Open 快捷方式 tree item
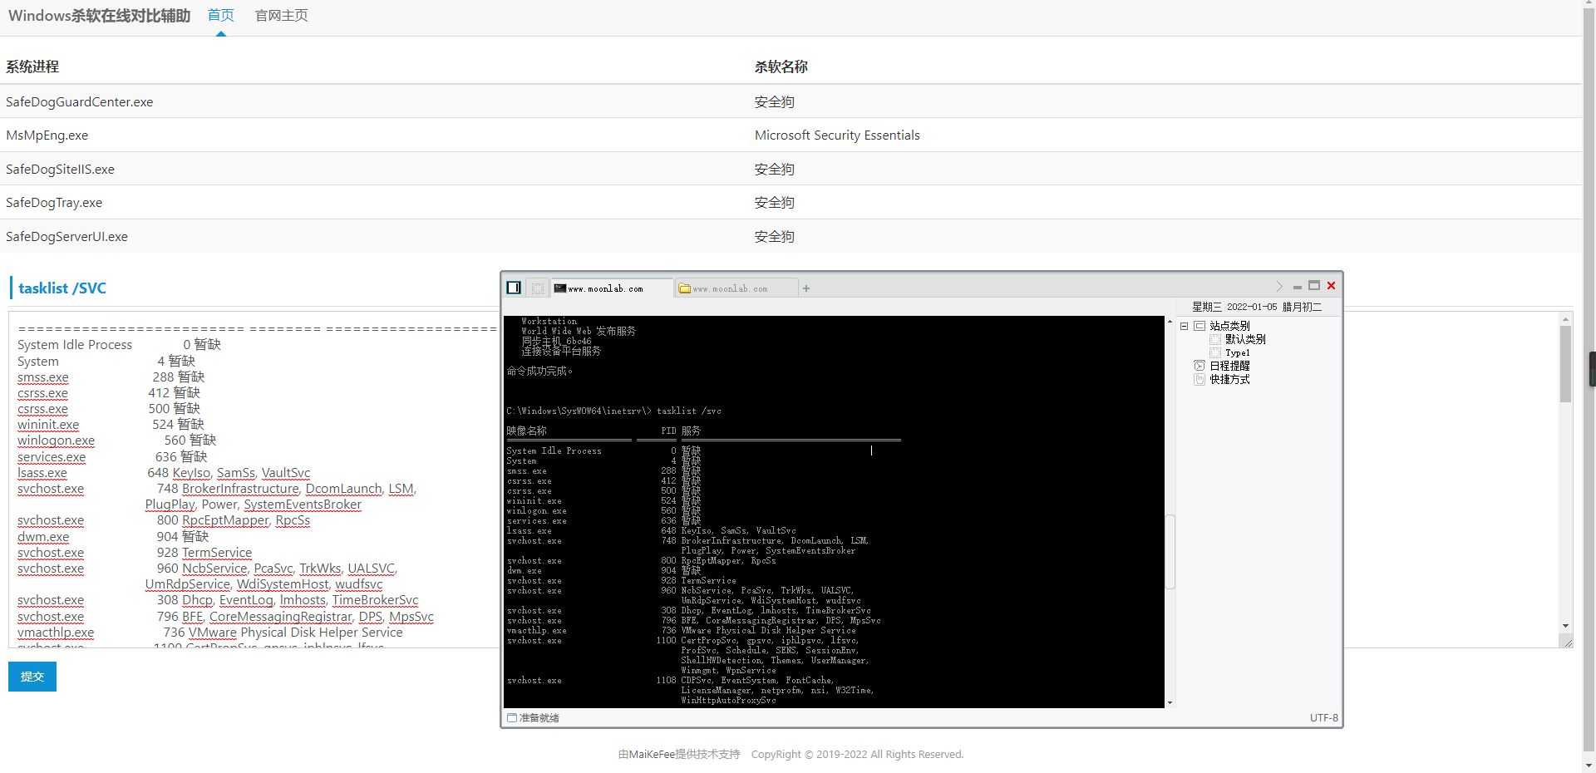1596x773 pixels. tap(1229, 379)
